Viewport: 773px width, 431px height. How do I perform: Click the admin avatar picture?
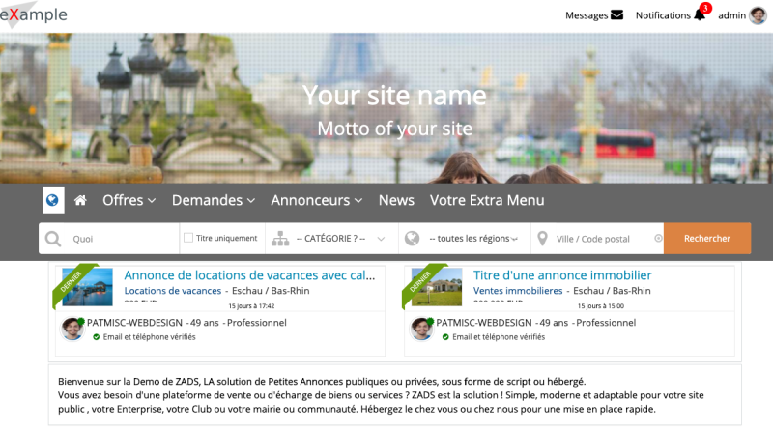coord(759,15)
